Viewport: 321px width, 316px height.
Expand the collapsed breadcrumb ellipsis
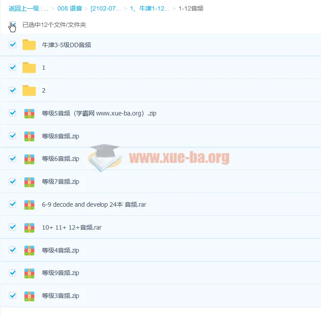[x=46, y=8]
